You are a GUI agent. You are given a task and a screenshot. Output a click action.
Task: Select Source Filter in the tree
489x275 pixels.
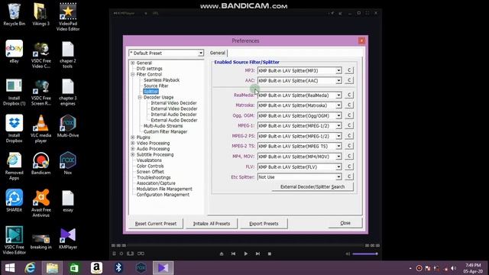tap(156, 86)
